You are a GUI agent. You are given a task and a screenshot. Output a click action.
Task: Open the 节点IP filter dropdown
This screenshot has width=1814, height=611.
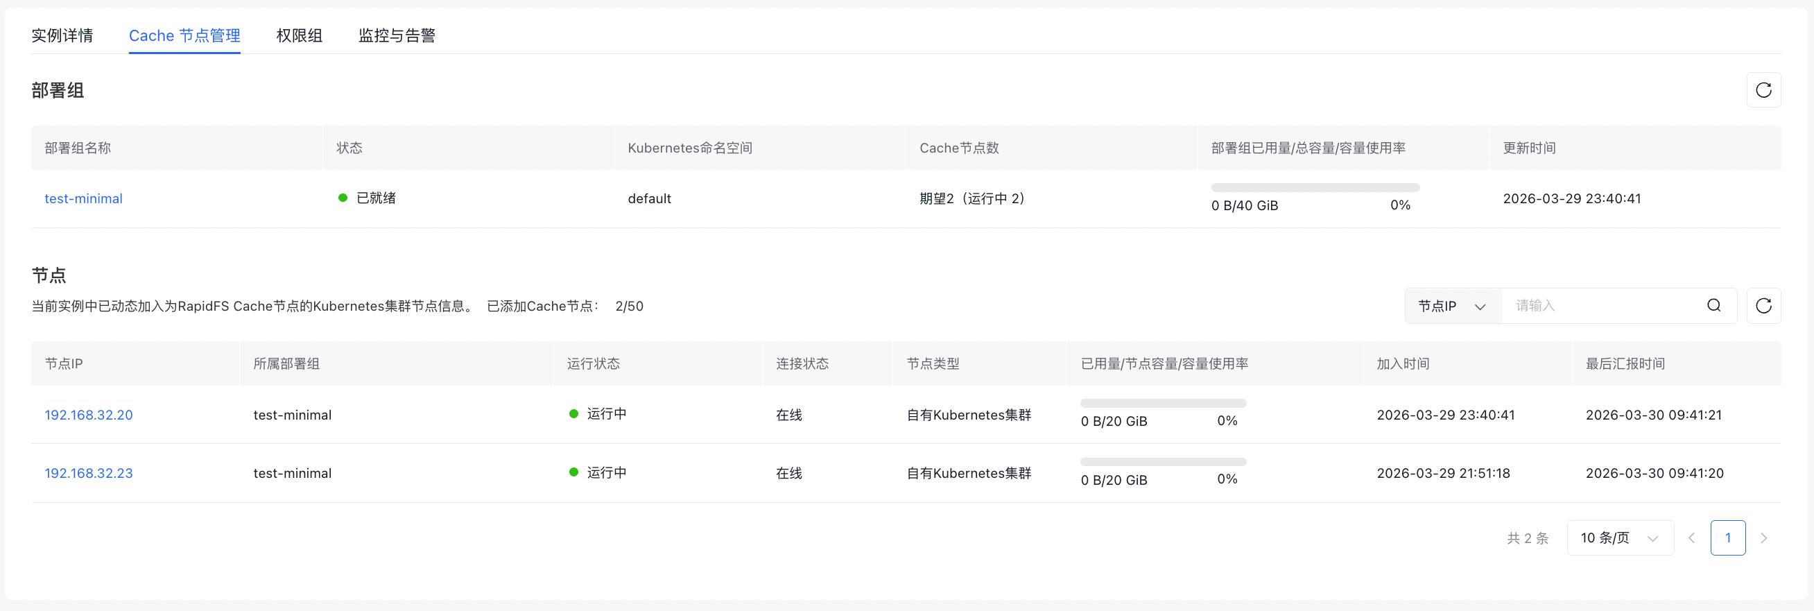1453,307
